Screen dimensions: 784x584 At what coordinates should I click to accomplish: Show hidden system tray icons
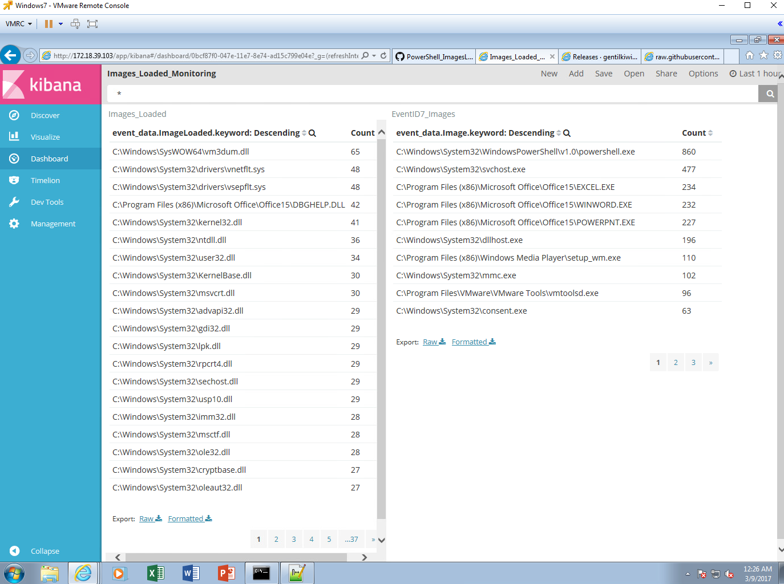[x=688, y=574]
